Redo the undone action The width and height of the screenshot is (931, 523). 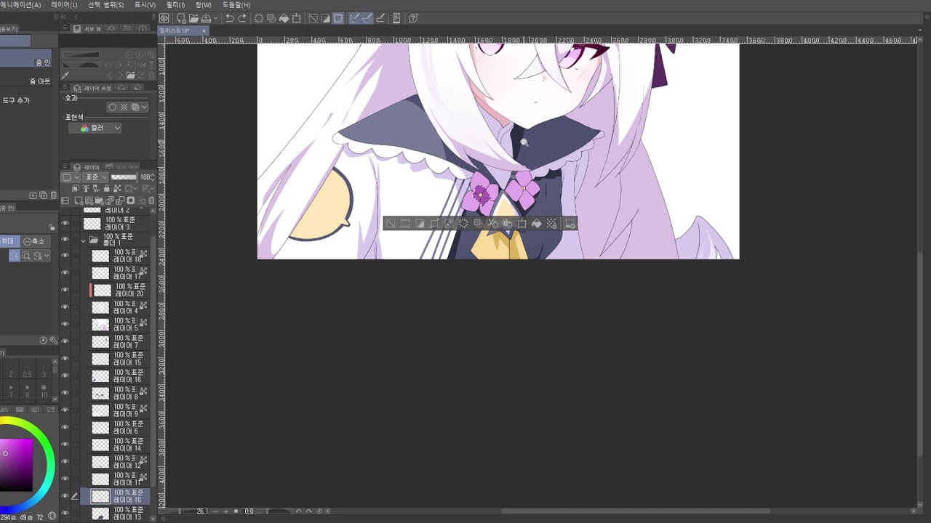pos(242,18)
